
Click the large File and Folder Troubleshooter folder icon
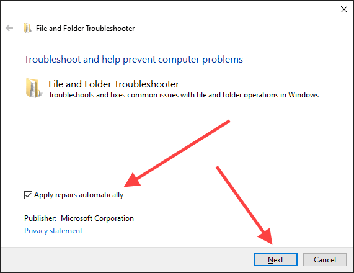(33, 88)
